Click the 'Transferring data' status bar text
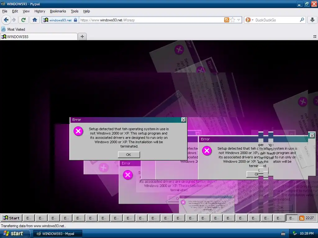Viewport: 318px width, 238px height. [x=34, y=226]
